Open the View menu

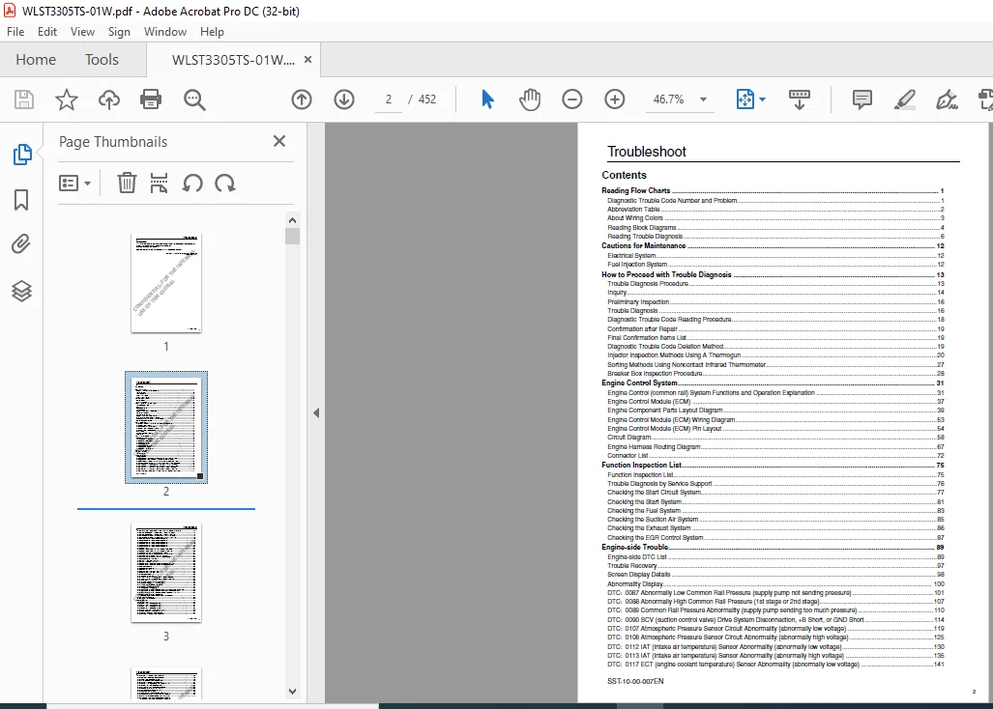pyautogui.click(x=82, y=32)
